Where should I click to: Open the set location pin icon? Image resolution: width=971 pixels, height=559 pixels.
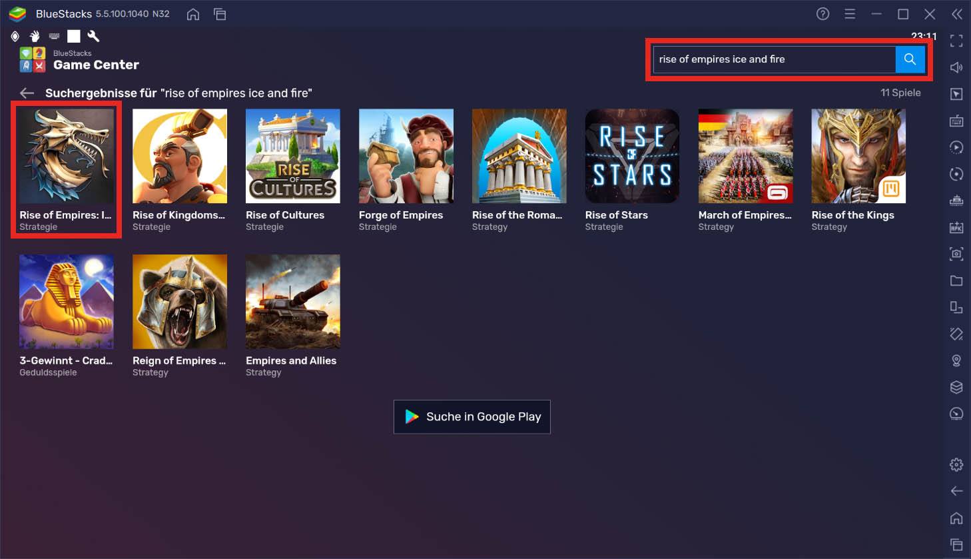956,360
